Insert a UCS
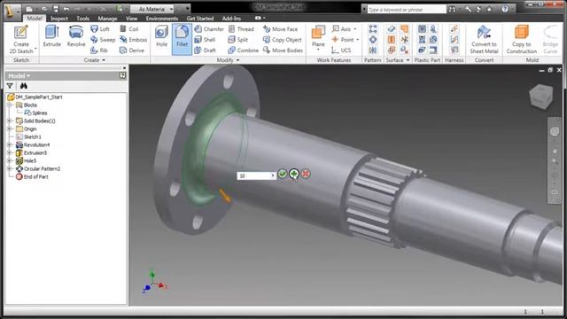This screenshot has height=319, width=567. click(341, 51)
